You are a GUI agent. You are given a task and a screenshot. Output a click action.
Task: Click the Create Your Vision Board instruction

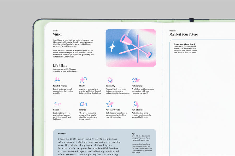pyautogui.click(x=184, y=44)
